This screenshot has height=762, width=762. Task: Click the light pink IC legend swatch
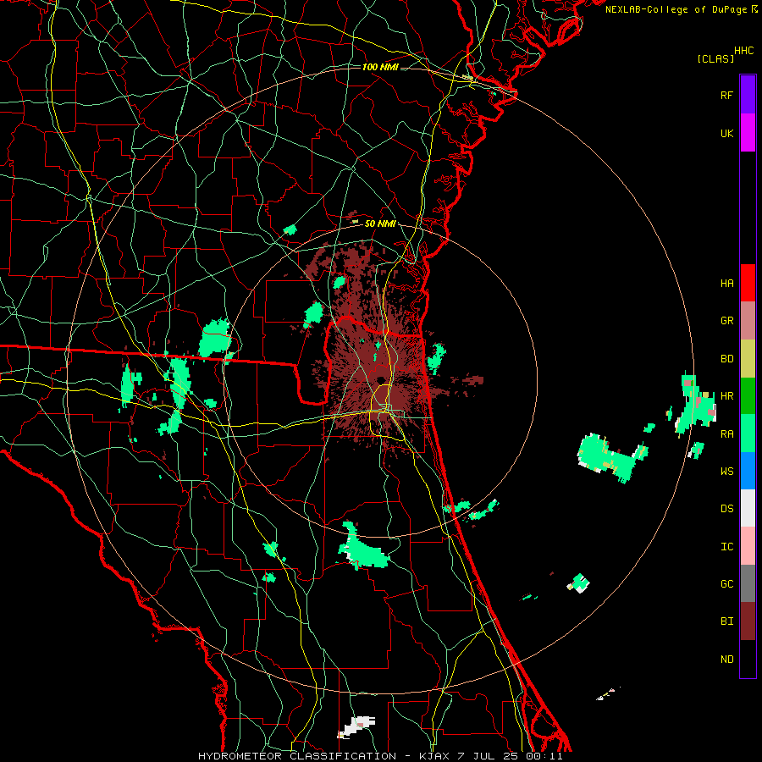pyautogui.click(x=748, y=546)
